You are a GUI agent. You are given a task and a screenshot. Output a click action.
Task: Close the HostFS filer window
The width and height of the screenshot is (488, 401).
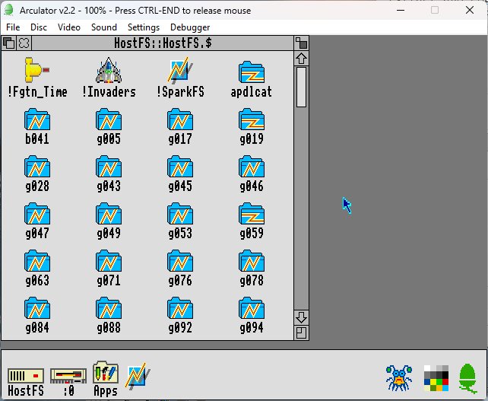click(x=24, y=43)
